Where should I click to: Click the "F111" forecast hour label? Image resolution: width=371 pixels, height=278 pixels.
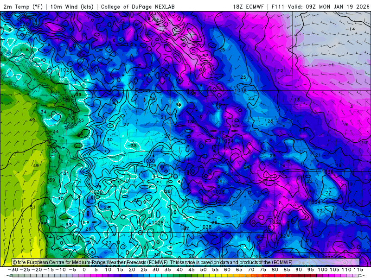(x=278, y=6)
